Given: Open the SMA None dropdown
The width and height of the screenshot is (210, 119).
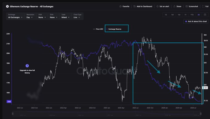Looking at the screenshot, I should 42,16.
